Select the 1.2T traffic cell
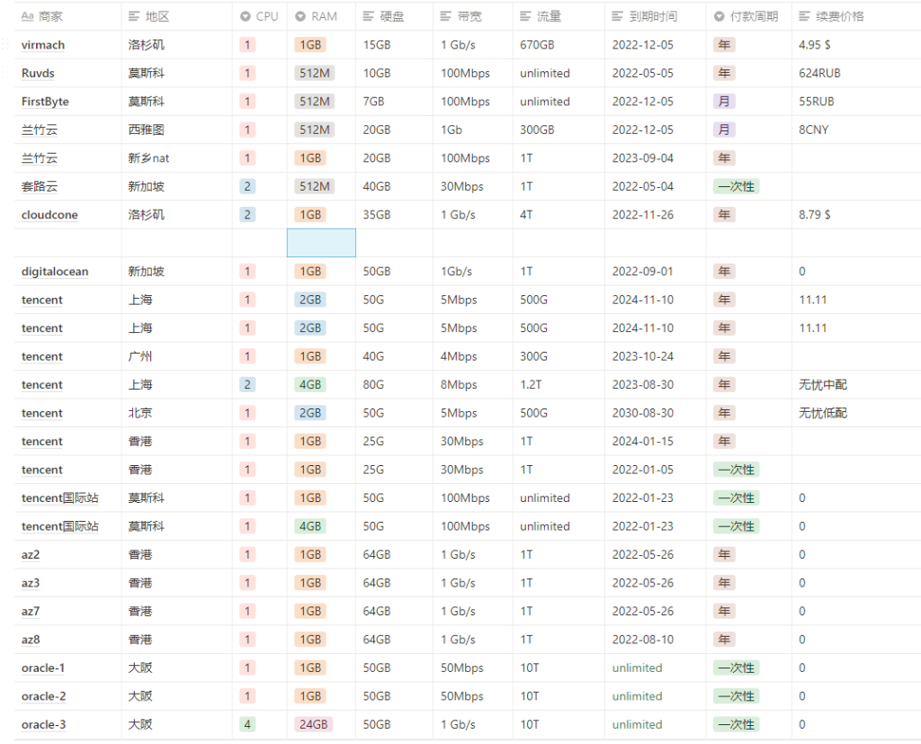The image size is (921, 744). 559,385
